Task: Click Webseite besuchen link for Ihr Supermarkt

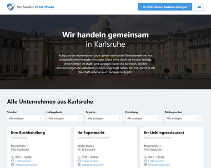Action: [x=93, y=165]
